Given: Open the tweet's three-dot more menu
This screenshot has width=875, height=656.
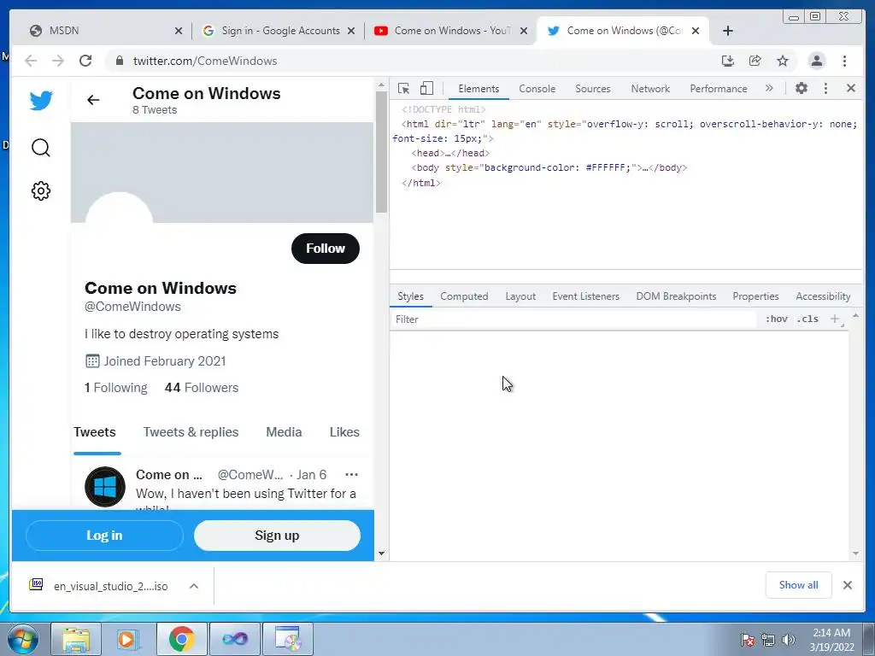Looking at the screenshot, I should click(351, 474).
